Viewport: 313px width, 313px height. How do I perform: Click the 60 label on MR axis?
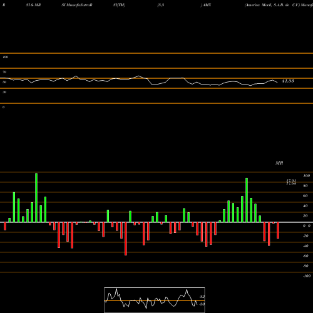coord(305,196)
